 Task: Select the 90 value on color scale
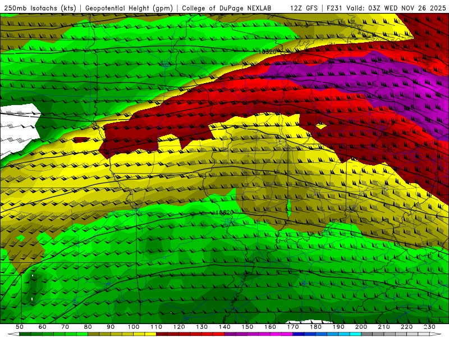tap(111, 327)
